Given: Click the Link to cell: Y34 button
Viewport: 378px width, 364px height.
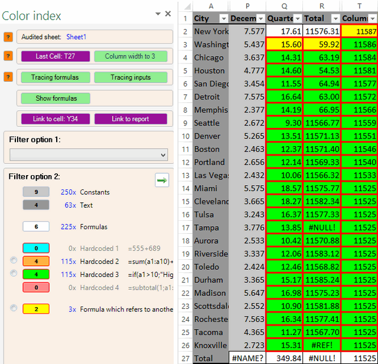Looking at the screenshot, I should click(x=56, y=119).
